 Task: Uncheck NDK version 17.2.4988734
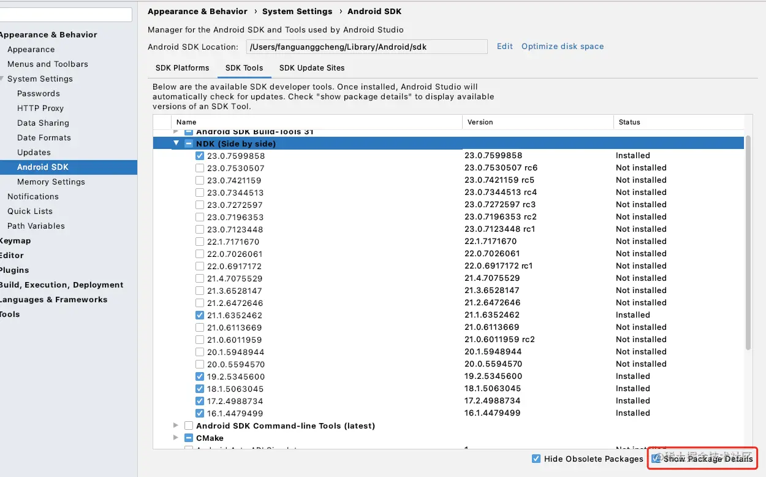tap(200, 401)
